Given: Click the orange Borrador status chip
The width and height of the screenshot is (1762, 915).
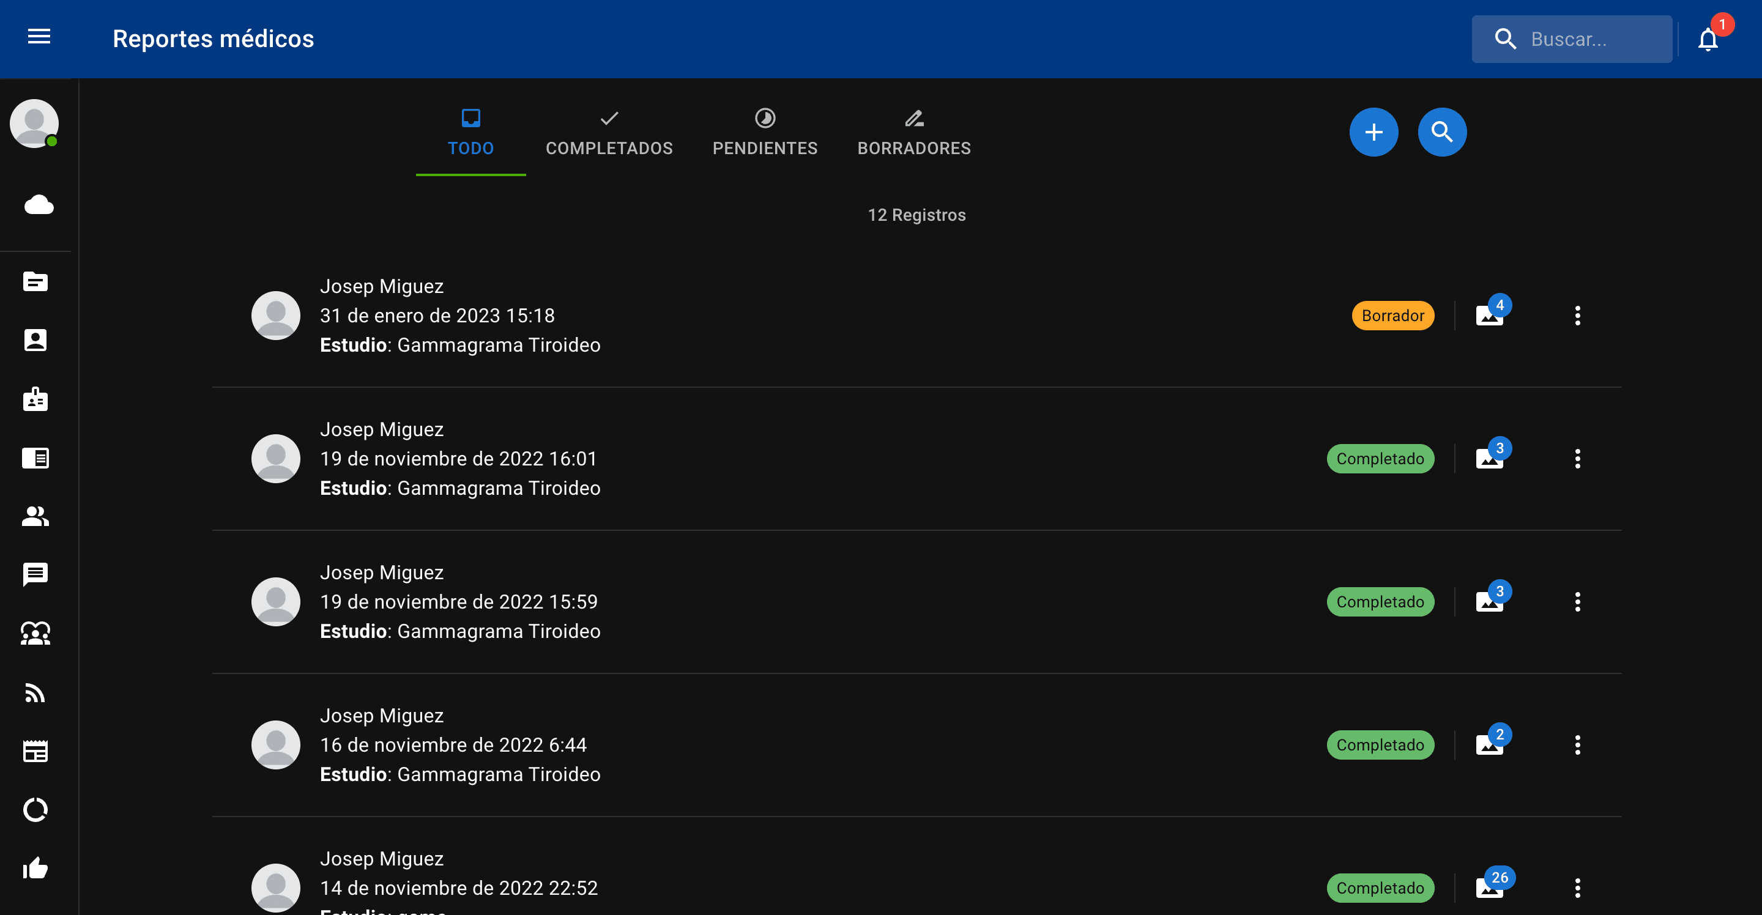Looking at the screenshot, I should (x=1392, y=315).
